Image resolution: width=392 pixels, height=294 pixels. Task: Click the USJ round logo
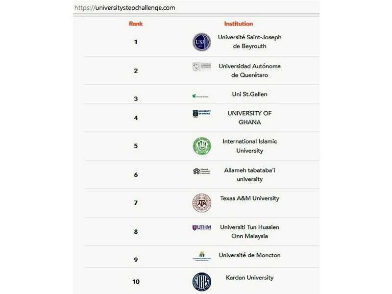click(x=202, y=42)
